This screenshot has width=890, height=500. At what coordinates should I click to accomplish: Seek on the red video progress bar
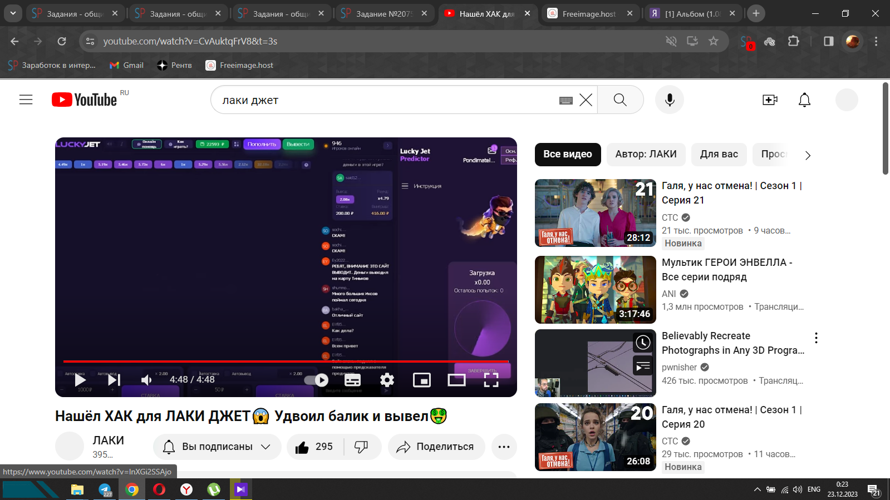286,362
